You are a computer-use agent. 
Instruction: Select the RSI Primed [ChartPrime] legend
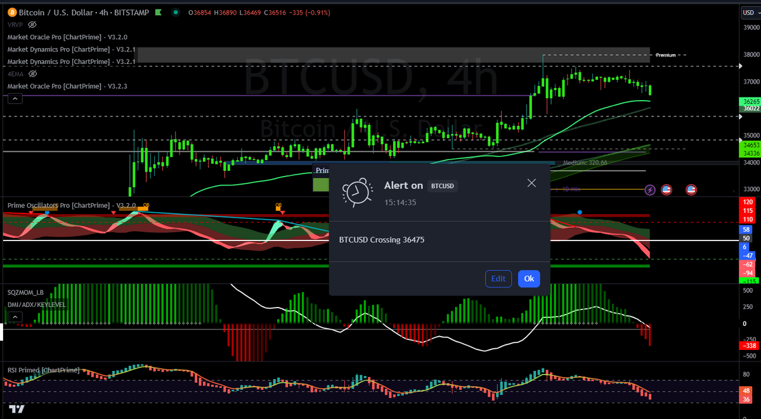[43, 370]
